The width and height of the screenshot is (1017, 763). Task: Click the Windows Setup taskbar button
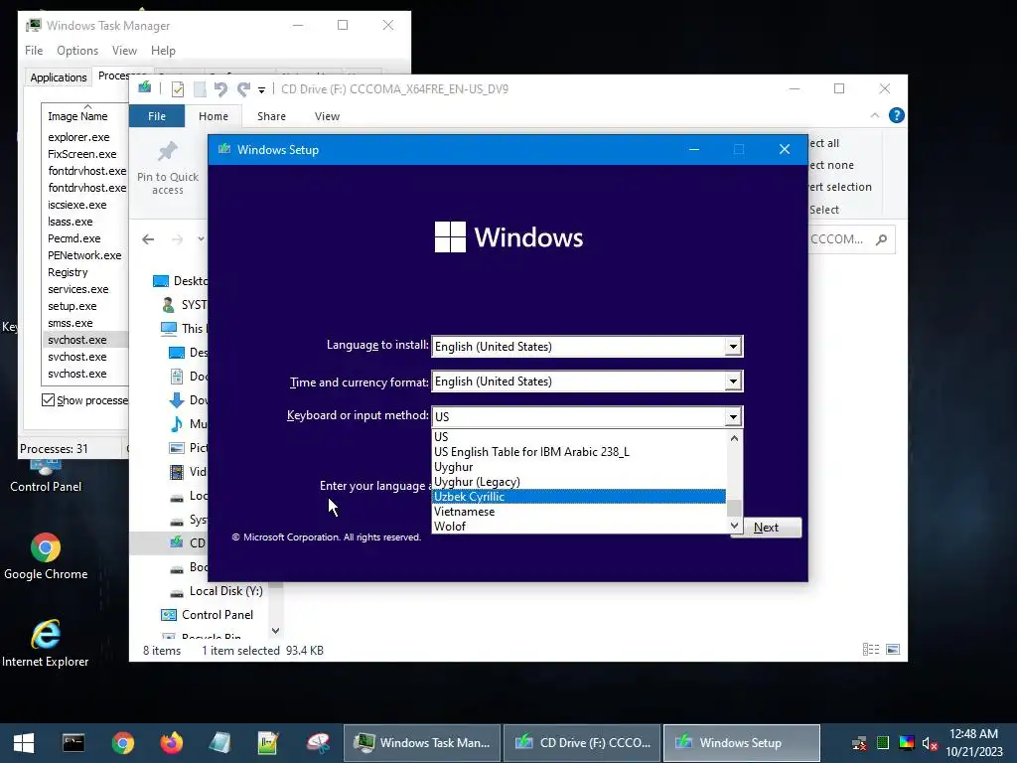tap(741, 743)
